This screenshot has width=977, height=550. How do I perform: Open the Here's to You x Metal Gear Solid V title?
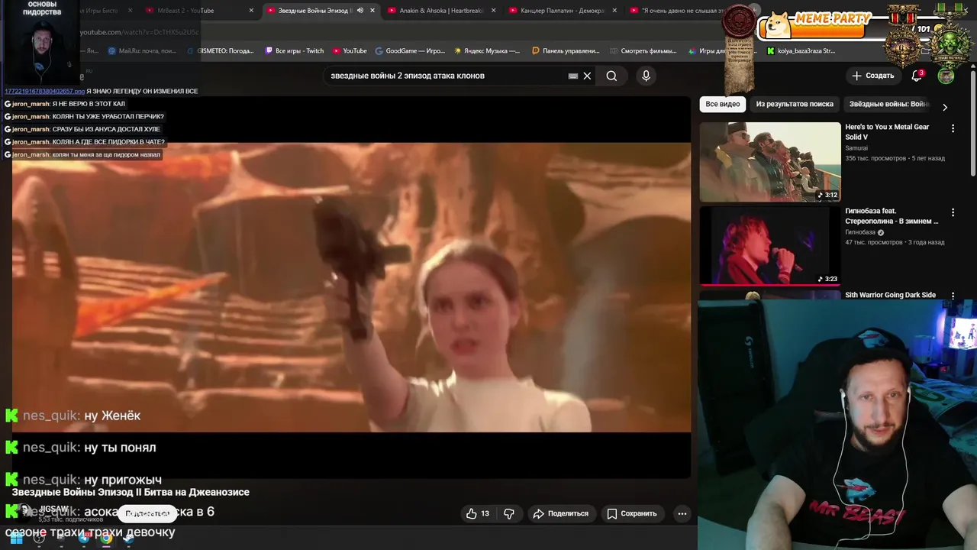[887, 132]
